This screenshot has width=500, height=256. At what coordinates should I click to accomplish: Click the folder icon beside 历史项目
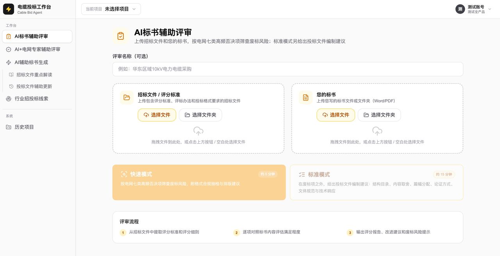[9, 127]
